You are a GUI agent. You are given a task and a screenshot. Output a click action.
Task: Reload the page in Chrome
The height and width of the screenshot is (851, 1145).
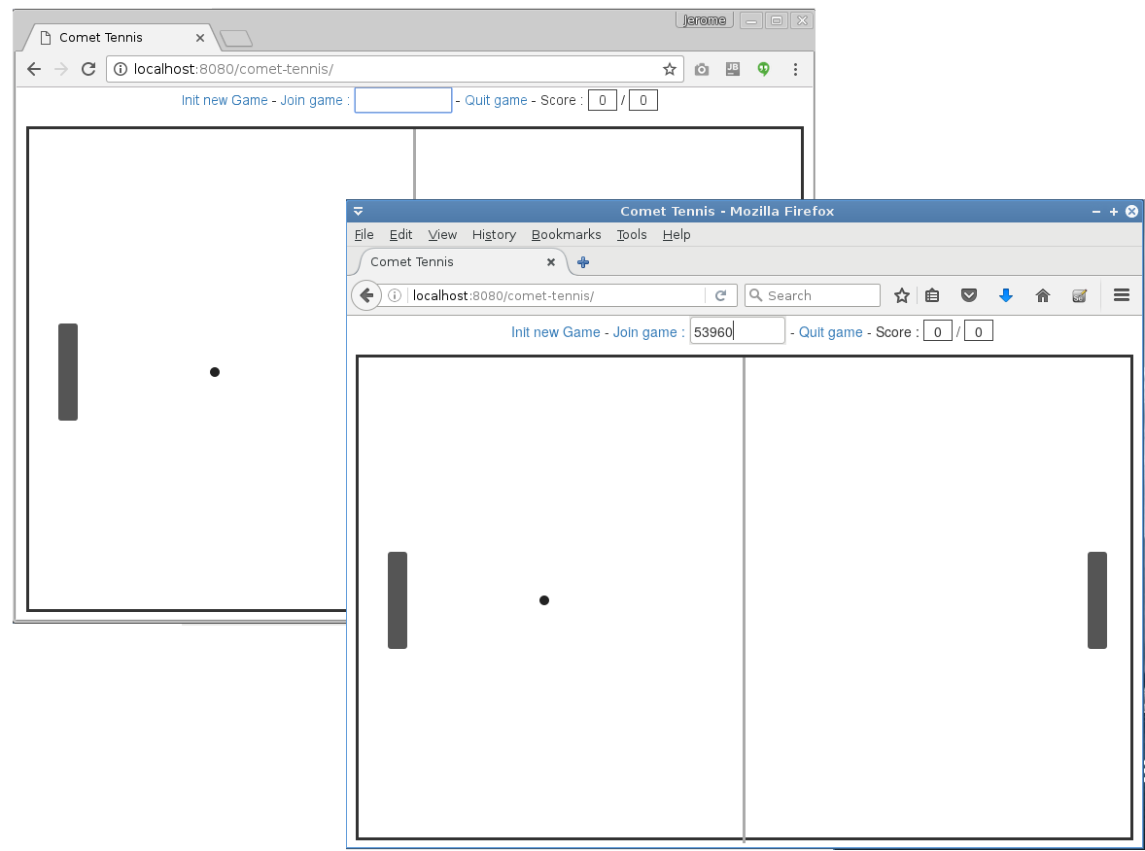point(87,69)
